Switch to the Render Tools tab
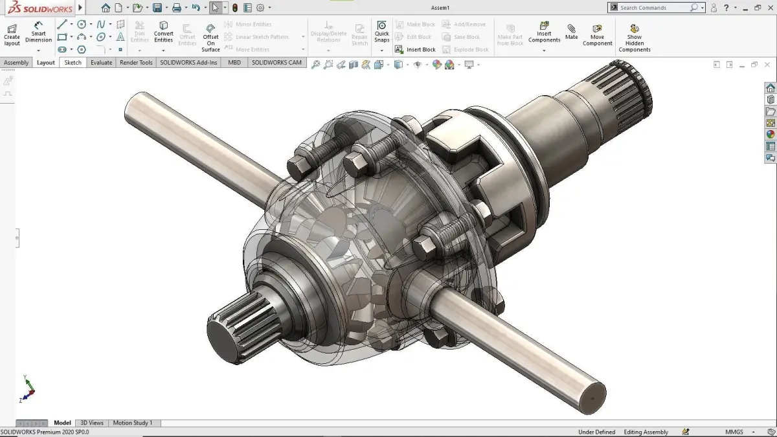 pyautogui.click(x=136, y=63)
